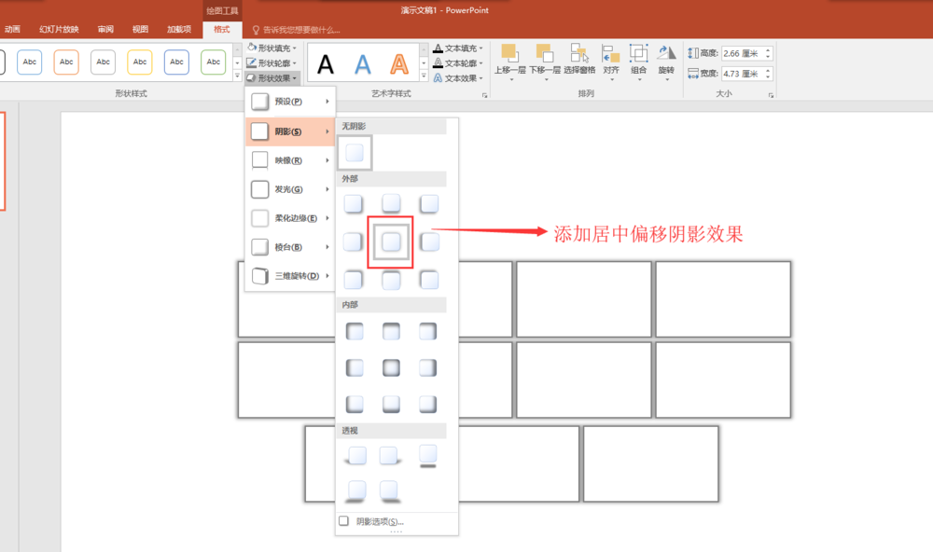Apply outer shadow offset bottom

391,204
